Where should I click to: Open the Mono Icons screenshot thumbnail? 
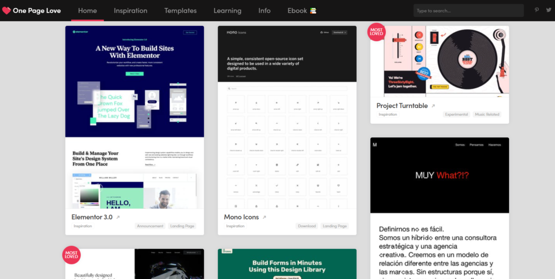287,117
